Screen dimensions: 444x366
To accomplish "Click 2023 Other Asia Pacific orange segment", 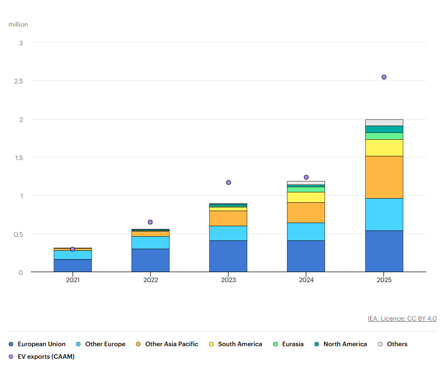I will [x=228, y=218].
